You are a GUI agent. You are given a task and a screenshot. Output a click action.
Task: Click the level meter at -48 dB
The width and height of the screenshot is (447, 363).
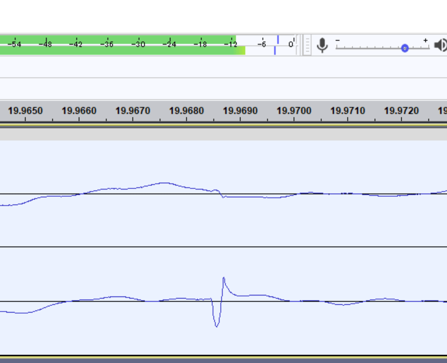point(46,45)
